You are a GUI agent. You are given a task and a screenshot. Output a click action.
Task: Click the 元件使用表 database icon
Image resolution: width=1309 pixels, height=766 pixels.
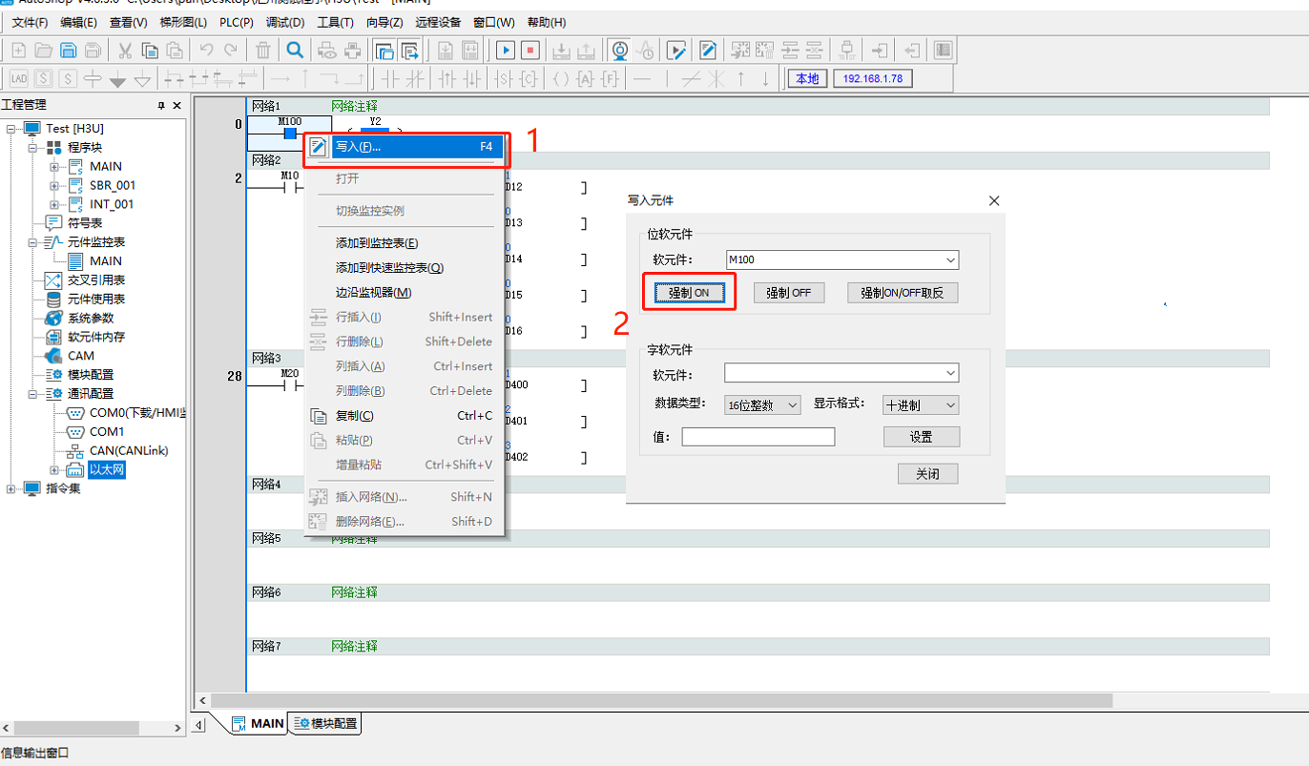coord(53,300)
